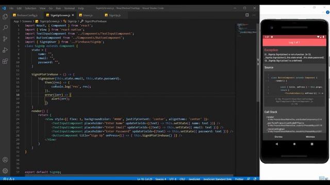Open the Source Control view

click(x=5, y=39)
